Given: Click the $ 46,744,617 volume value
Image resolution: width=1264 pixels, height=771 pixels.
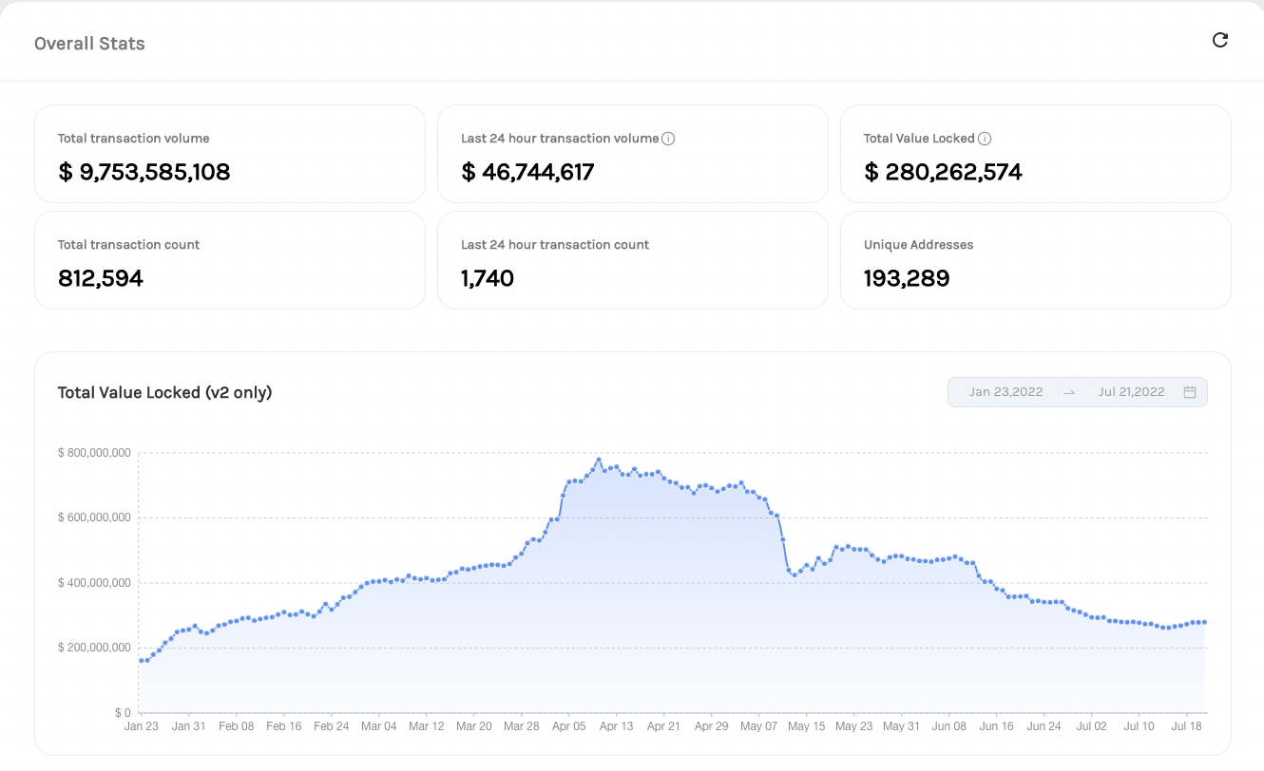Looking at the screenshot, I should pos(527,172).
